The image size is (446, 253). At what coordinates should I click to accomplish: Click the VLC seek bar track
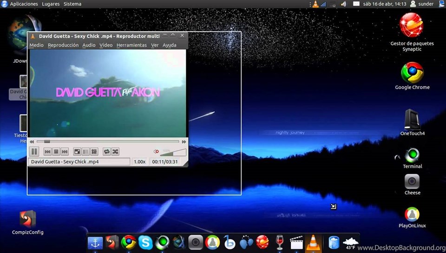[x=108, y=141]
